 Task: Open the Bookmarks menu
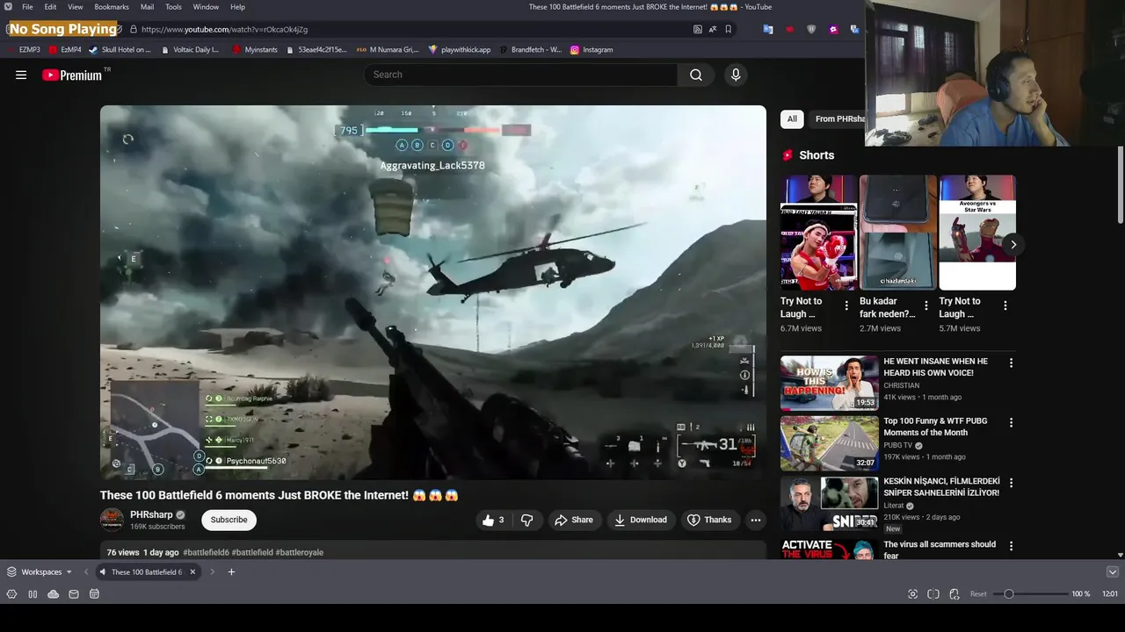[112, 7]
